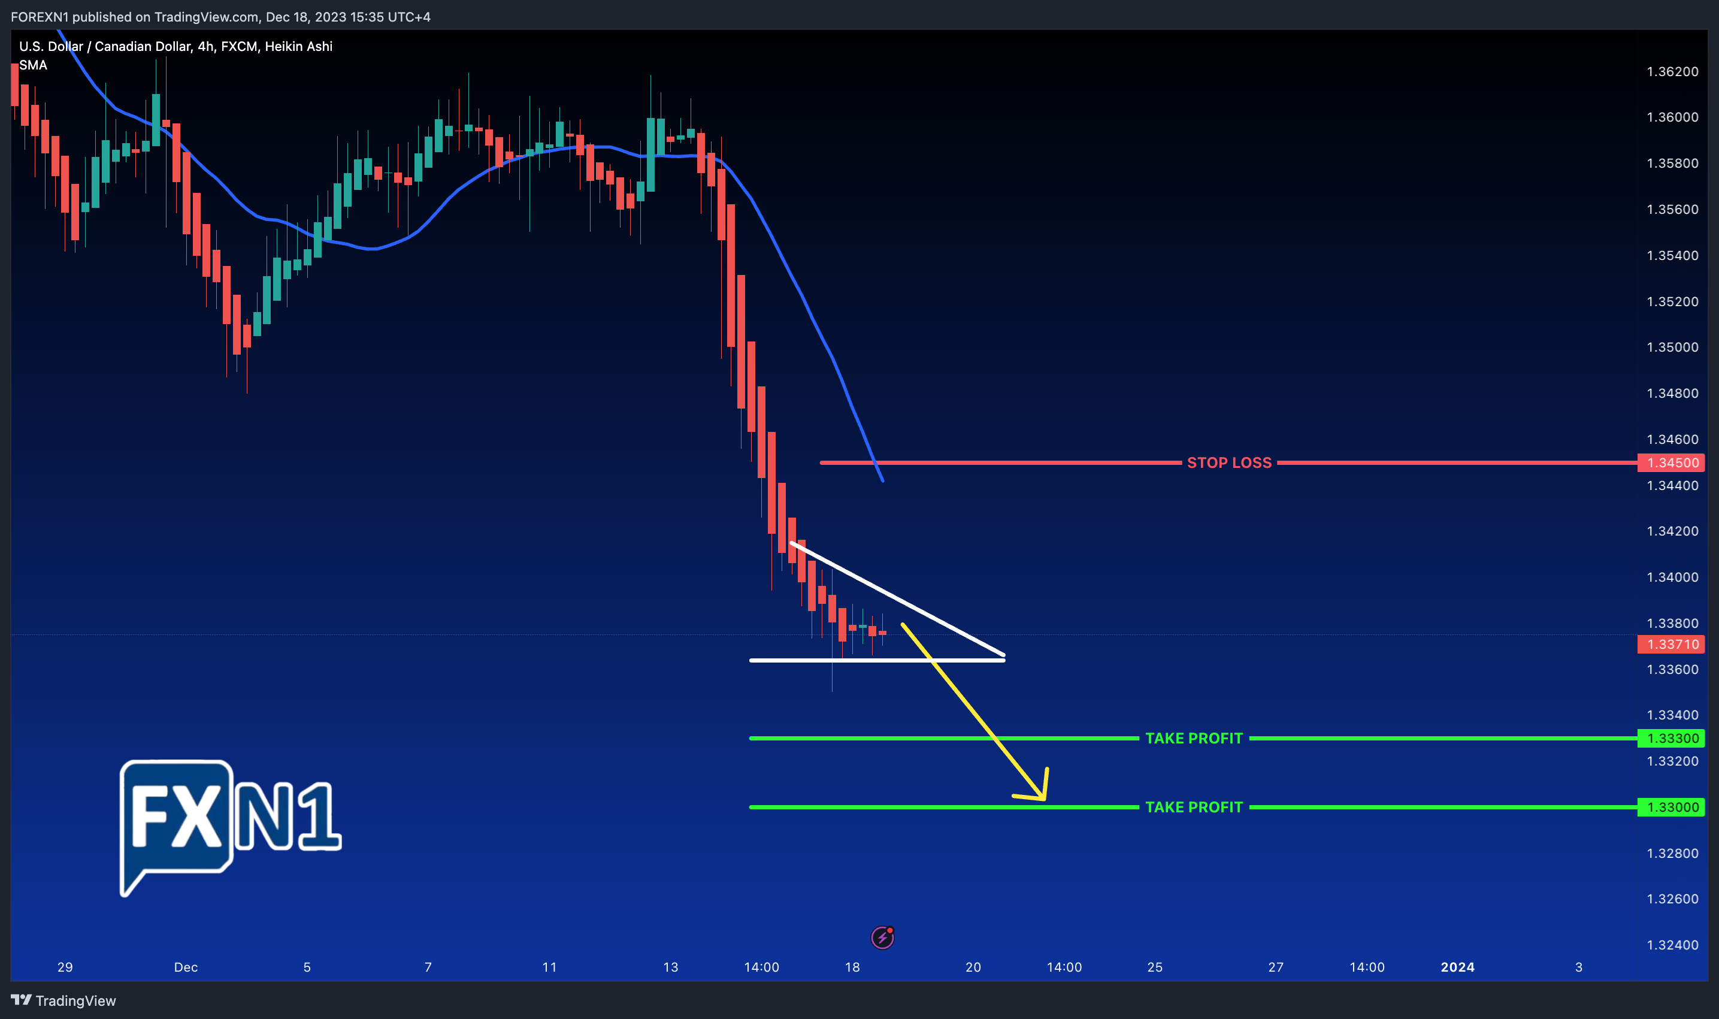Click the 1.35800 price axis label
The width and height of the screenshot is (1719, 1019).
1672,164
